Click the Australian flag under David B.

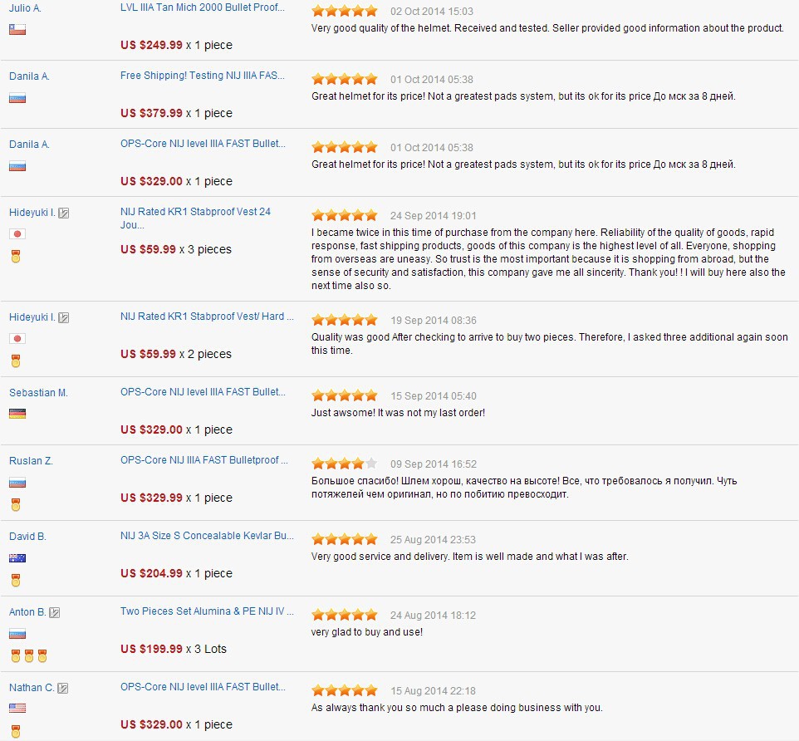(17, 557)
